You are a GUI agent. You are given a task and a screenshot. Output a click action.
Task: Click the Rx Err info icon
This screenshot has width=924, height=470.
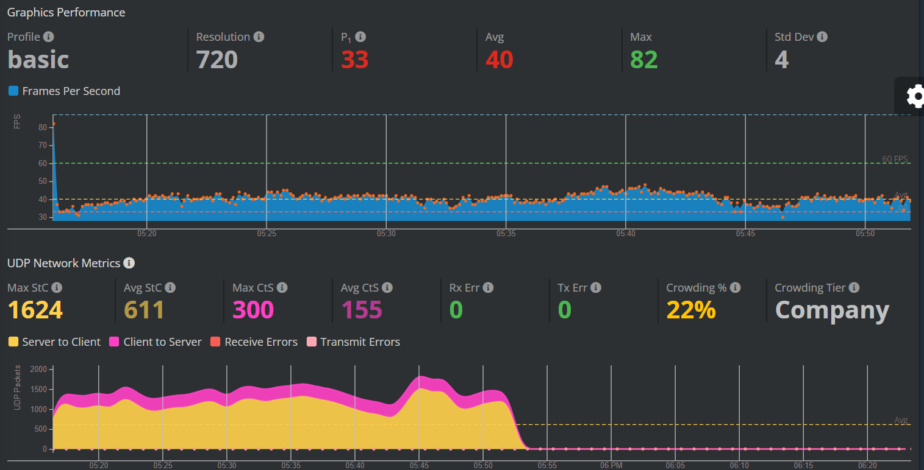(487, 287)
